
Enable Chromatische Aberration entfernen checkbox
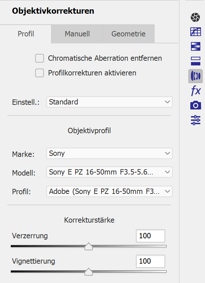coord(40,58)
